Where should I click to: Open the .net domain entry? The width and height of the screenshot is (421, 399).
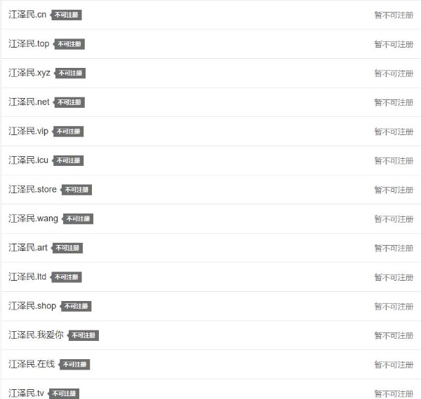point(29,102)
